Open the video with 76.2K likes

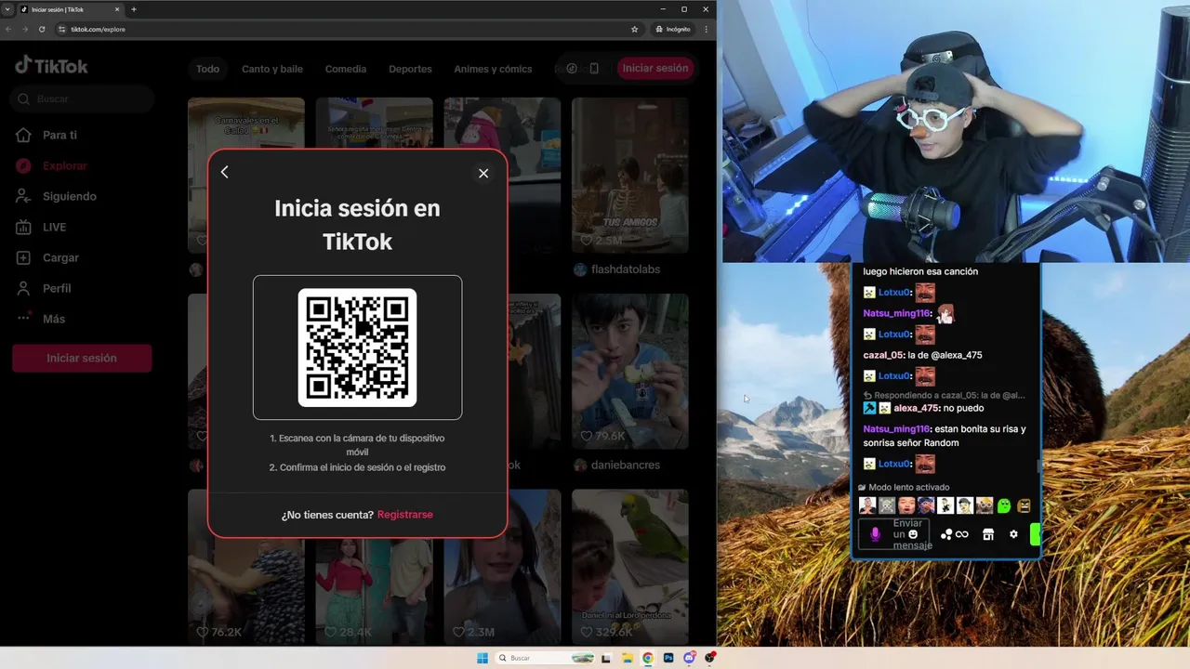(x=246, y=567)
